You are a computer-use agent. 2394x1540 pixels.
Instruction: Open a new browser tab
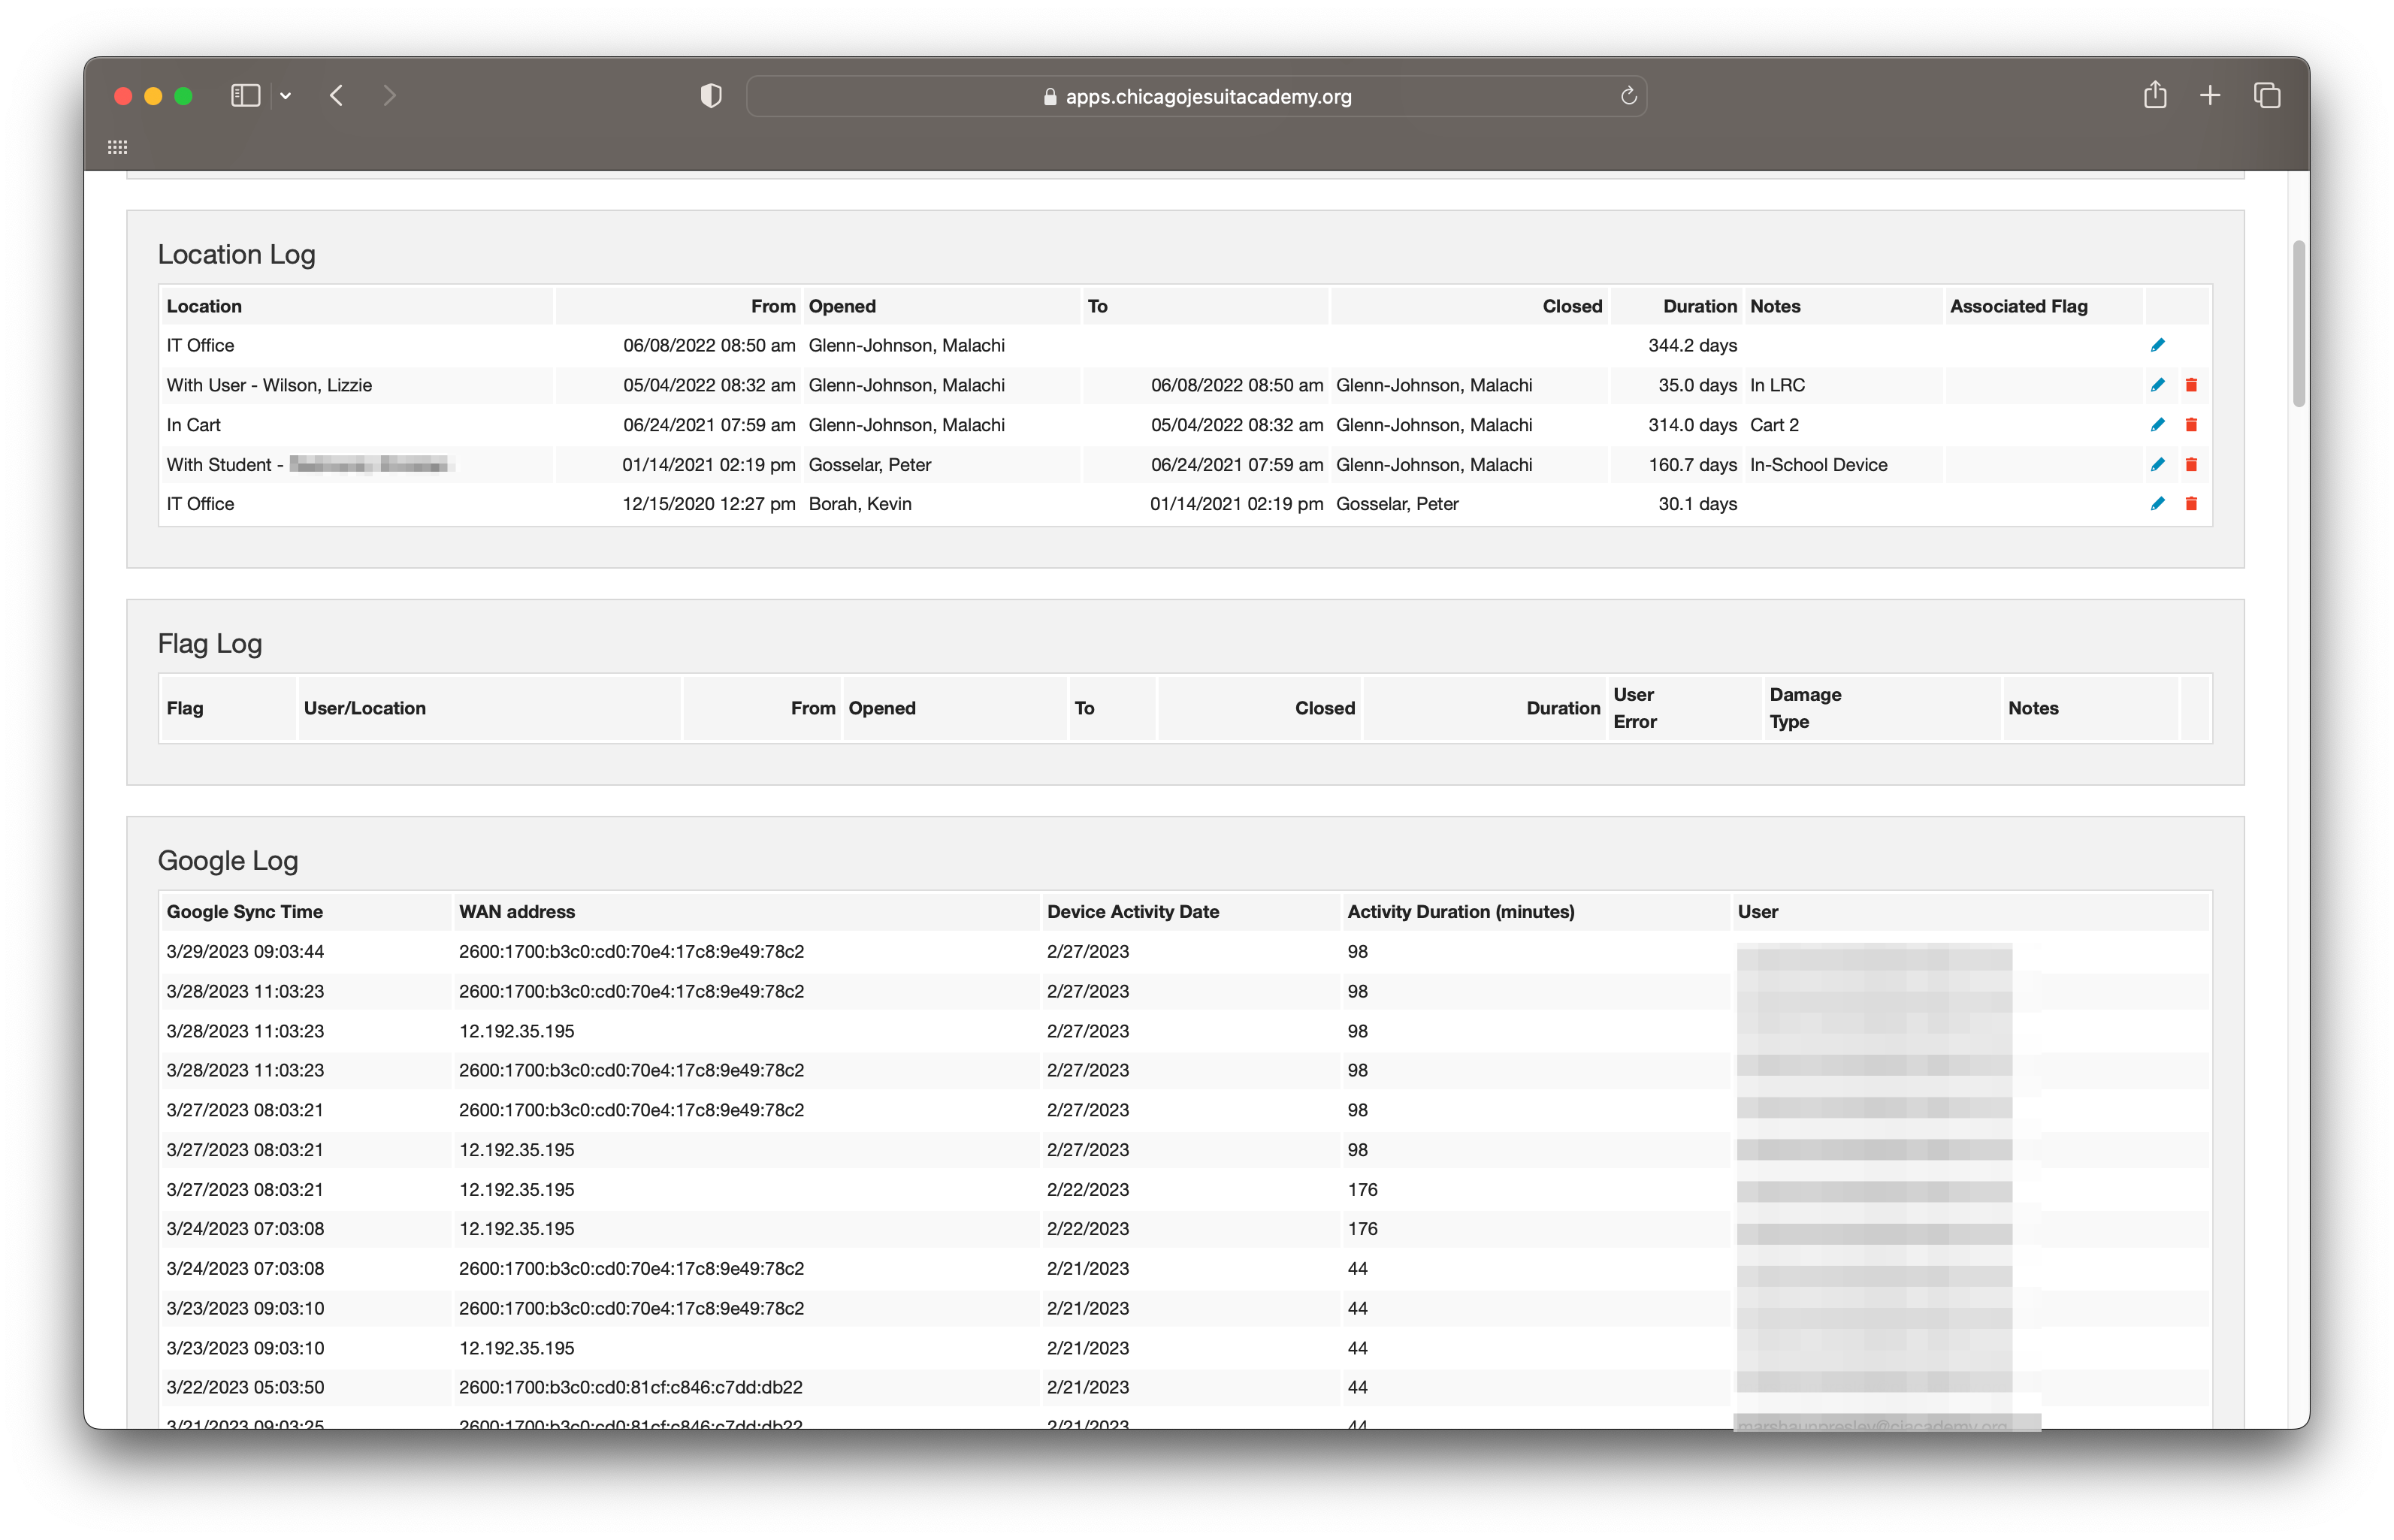pos(2210,95)
